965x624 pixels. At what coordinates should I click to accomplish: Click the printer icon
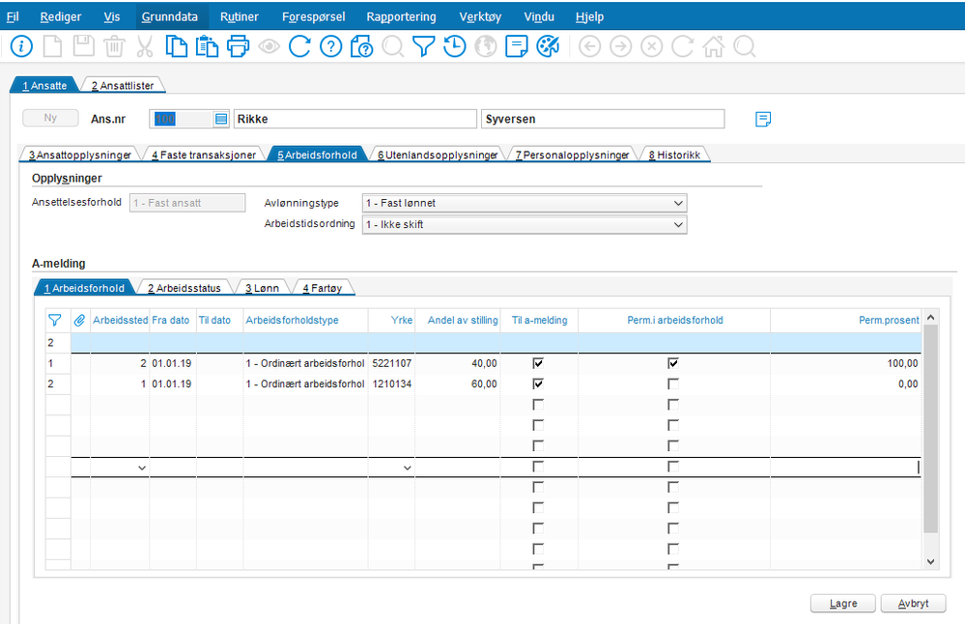pos(239,46)
